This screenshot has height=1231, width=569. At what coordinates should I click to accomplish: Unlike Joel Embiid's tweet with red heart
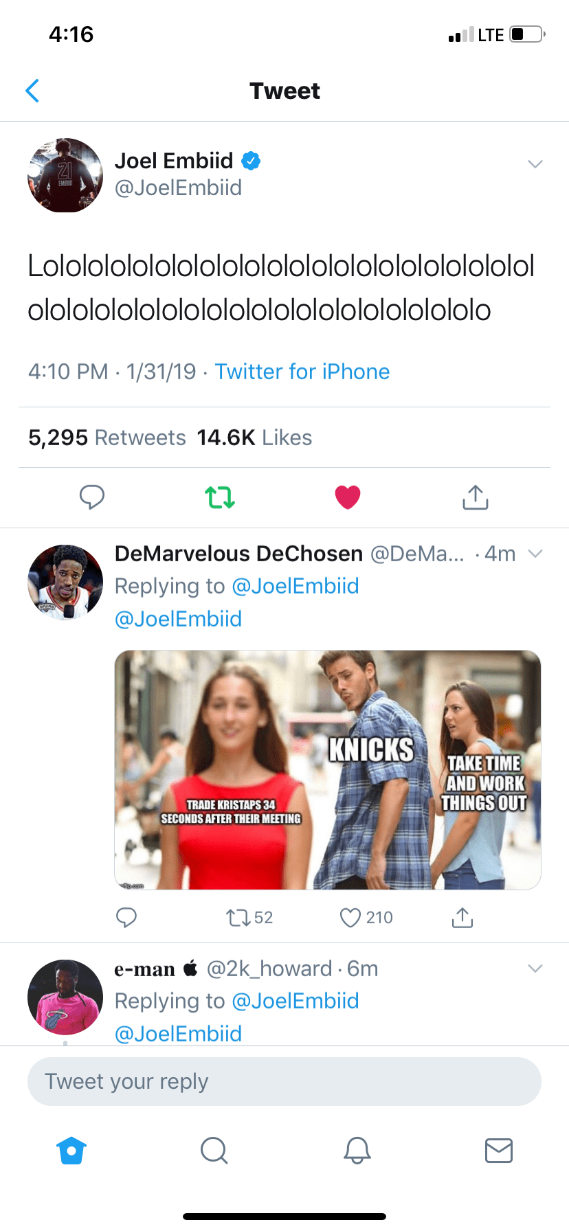(x=348, y=497)
